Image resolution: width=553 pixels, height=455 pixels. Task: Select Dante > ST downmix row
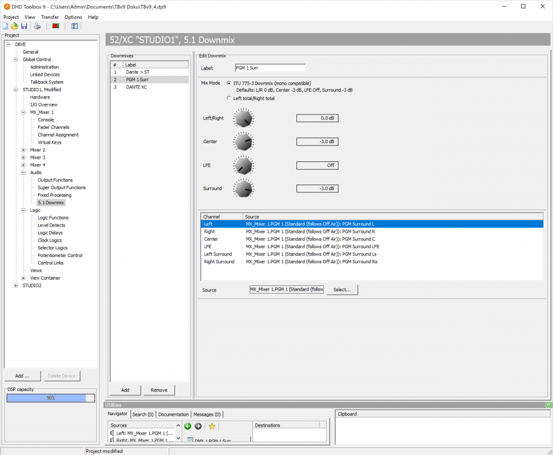click(149, 72)
